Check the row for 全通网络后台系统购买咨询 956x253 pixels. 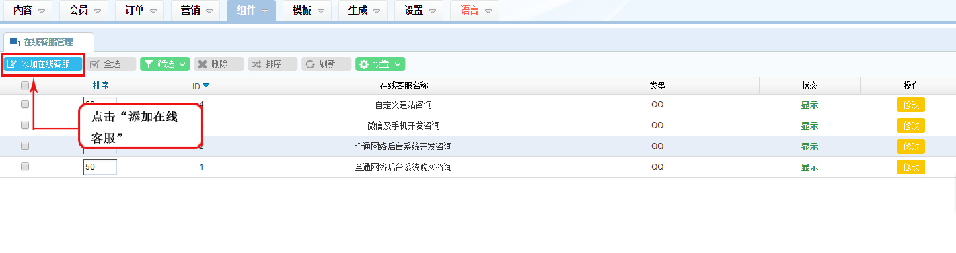(25, 166)
